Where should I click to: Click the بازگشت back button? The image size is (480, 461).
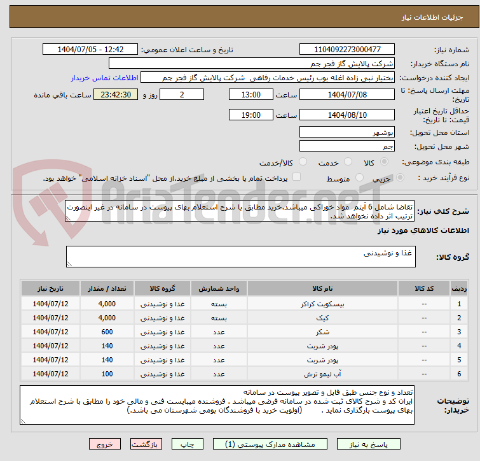147,444
